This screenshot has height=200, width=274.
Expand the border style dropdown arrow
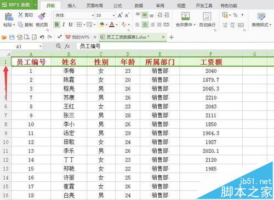84,25
